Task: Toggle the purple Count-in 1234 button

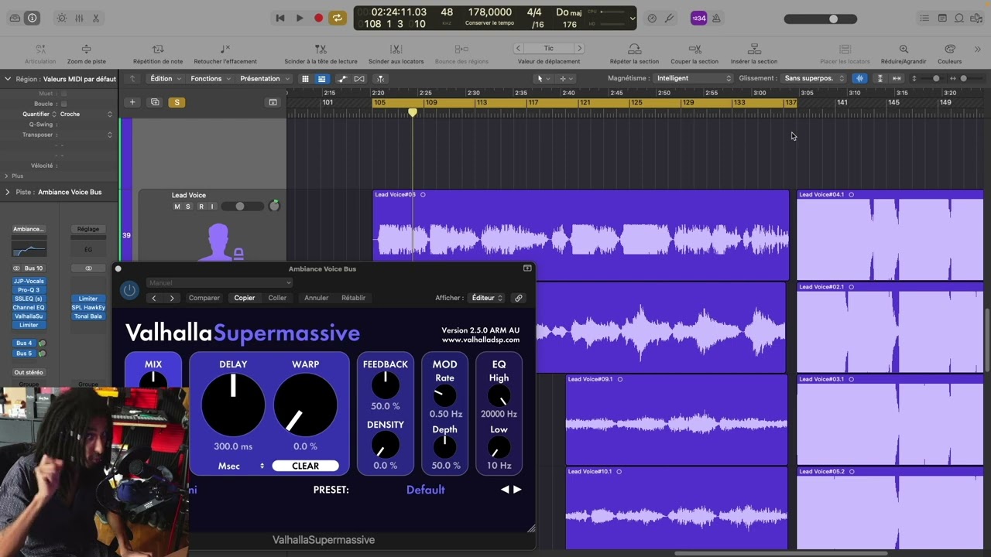Action: tap(699, 18)
